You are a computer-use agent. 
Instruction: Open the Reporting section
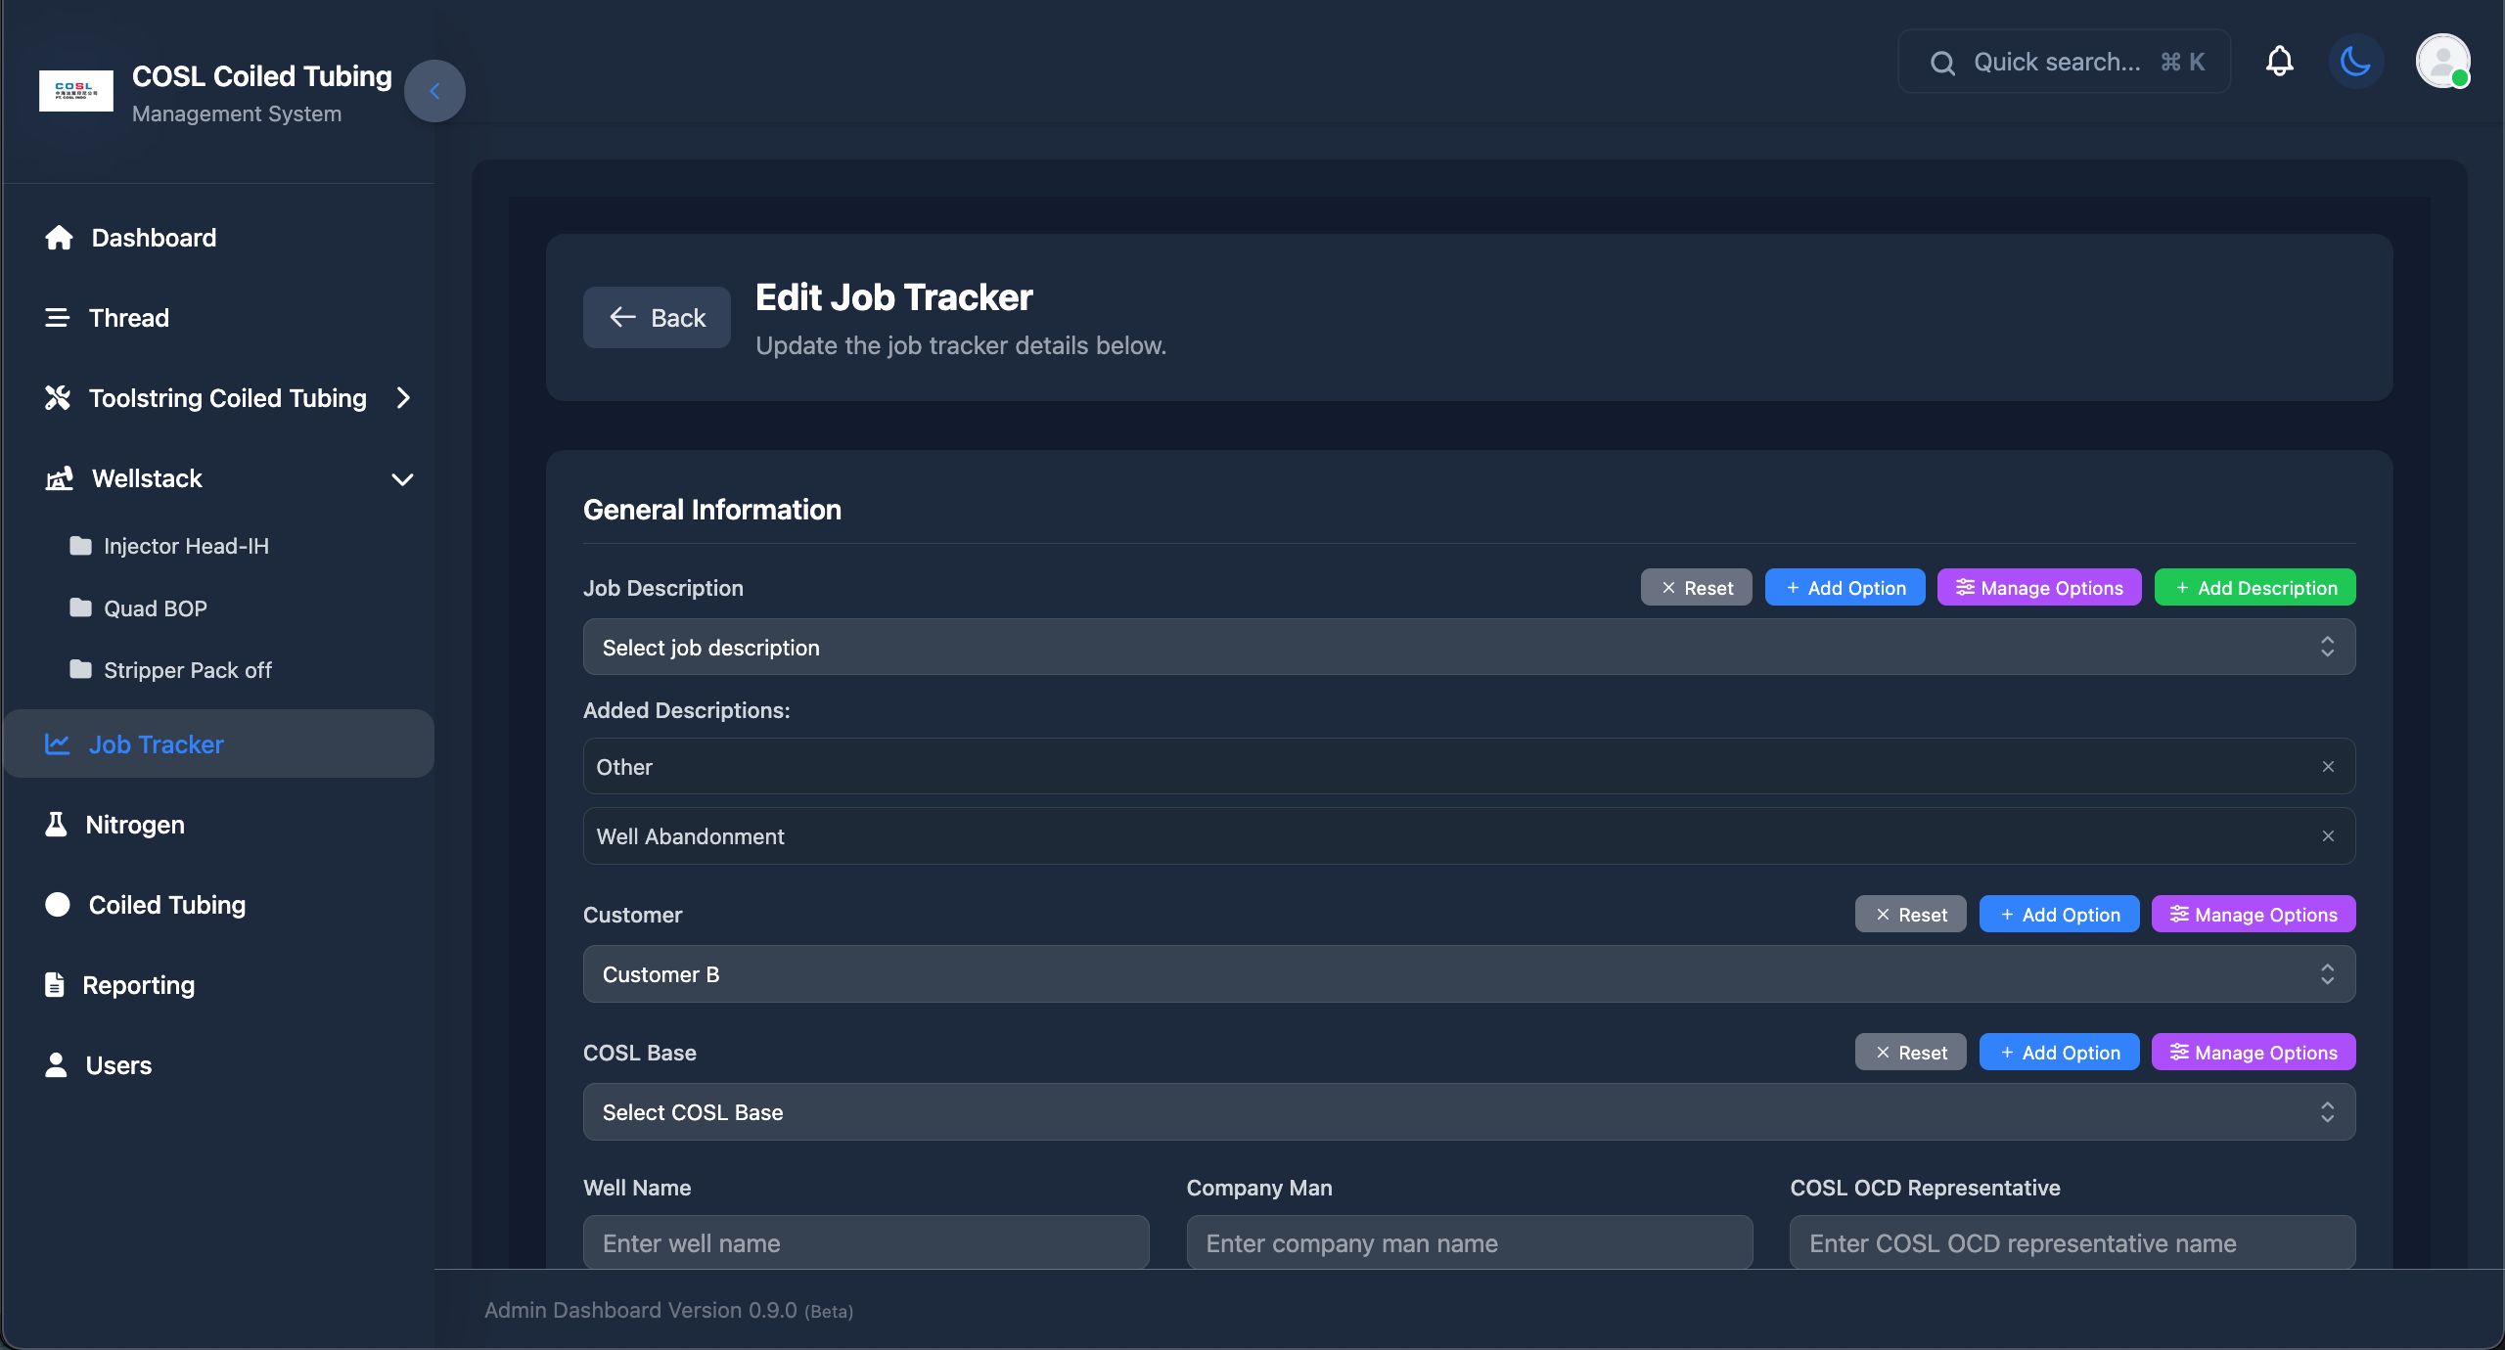tap(139, 985)
